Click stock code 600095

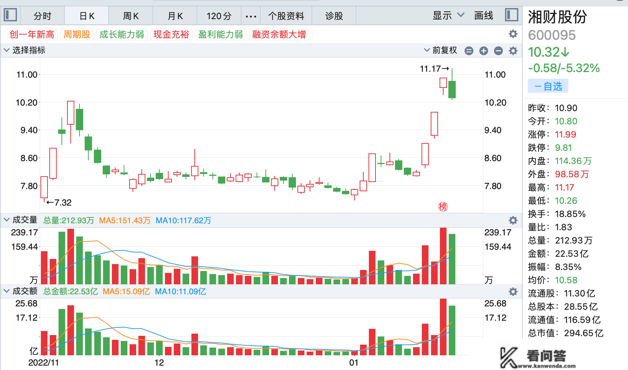pos(552,35)
